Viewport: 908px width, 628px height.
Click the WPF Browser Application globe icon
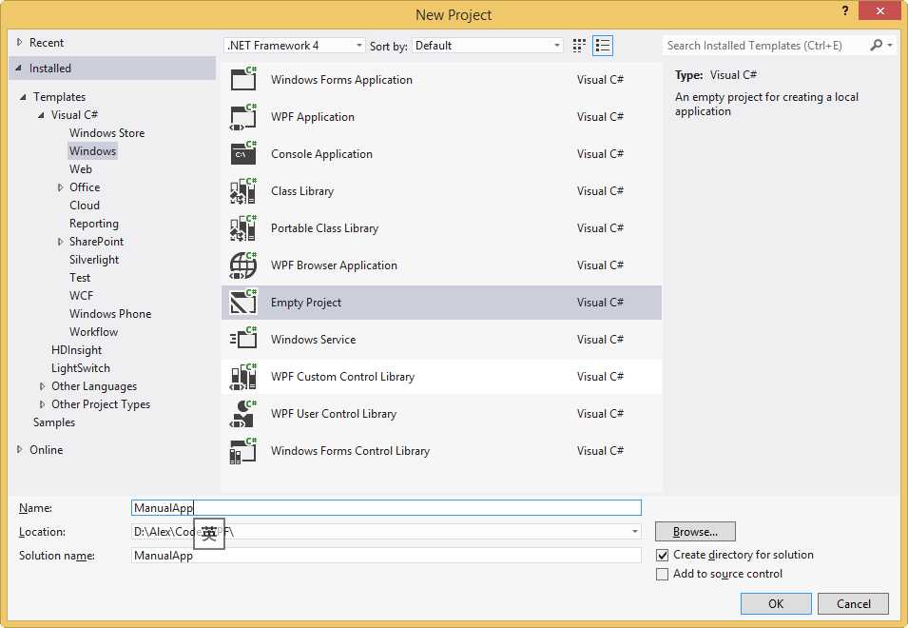tap(243, 265)
